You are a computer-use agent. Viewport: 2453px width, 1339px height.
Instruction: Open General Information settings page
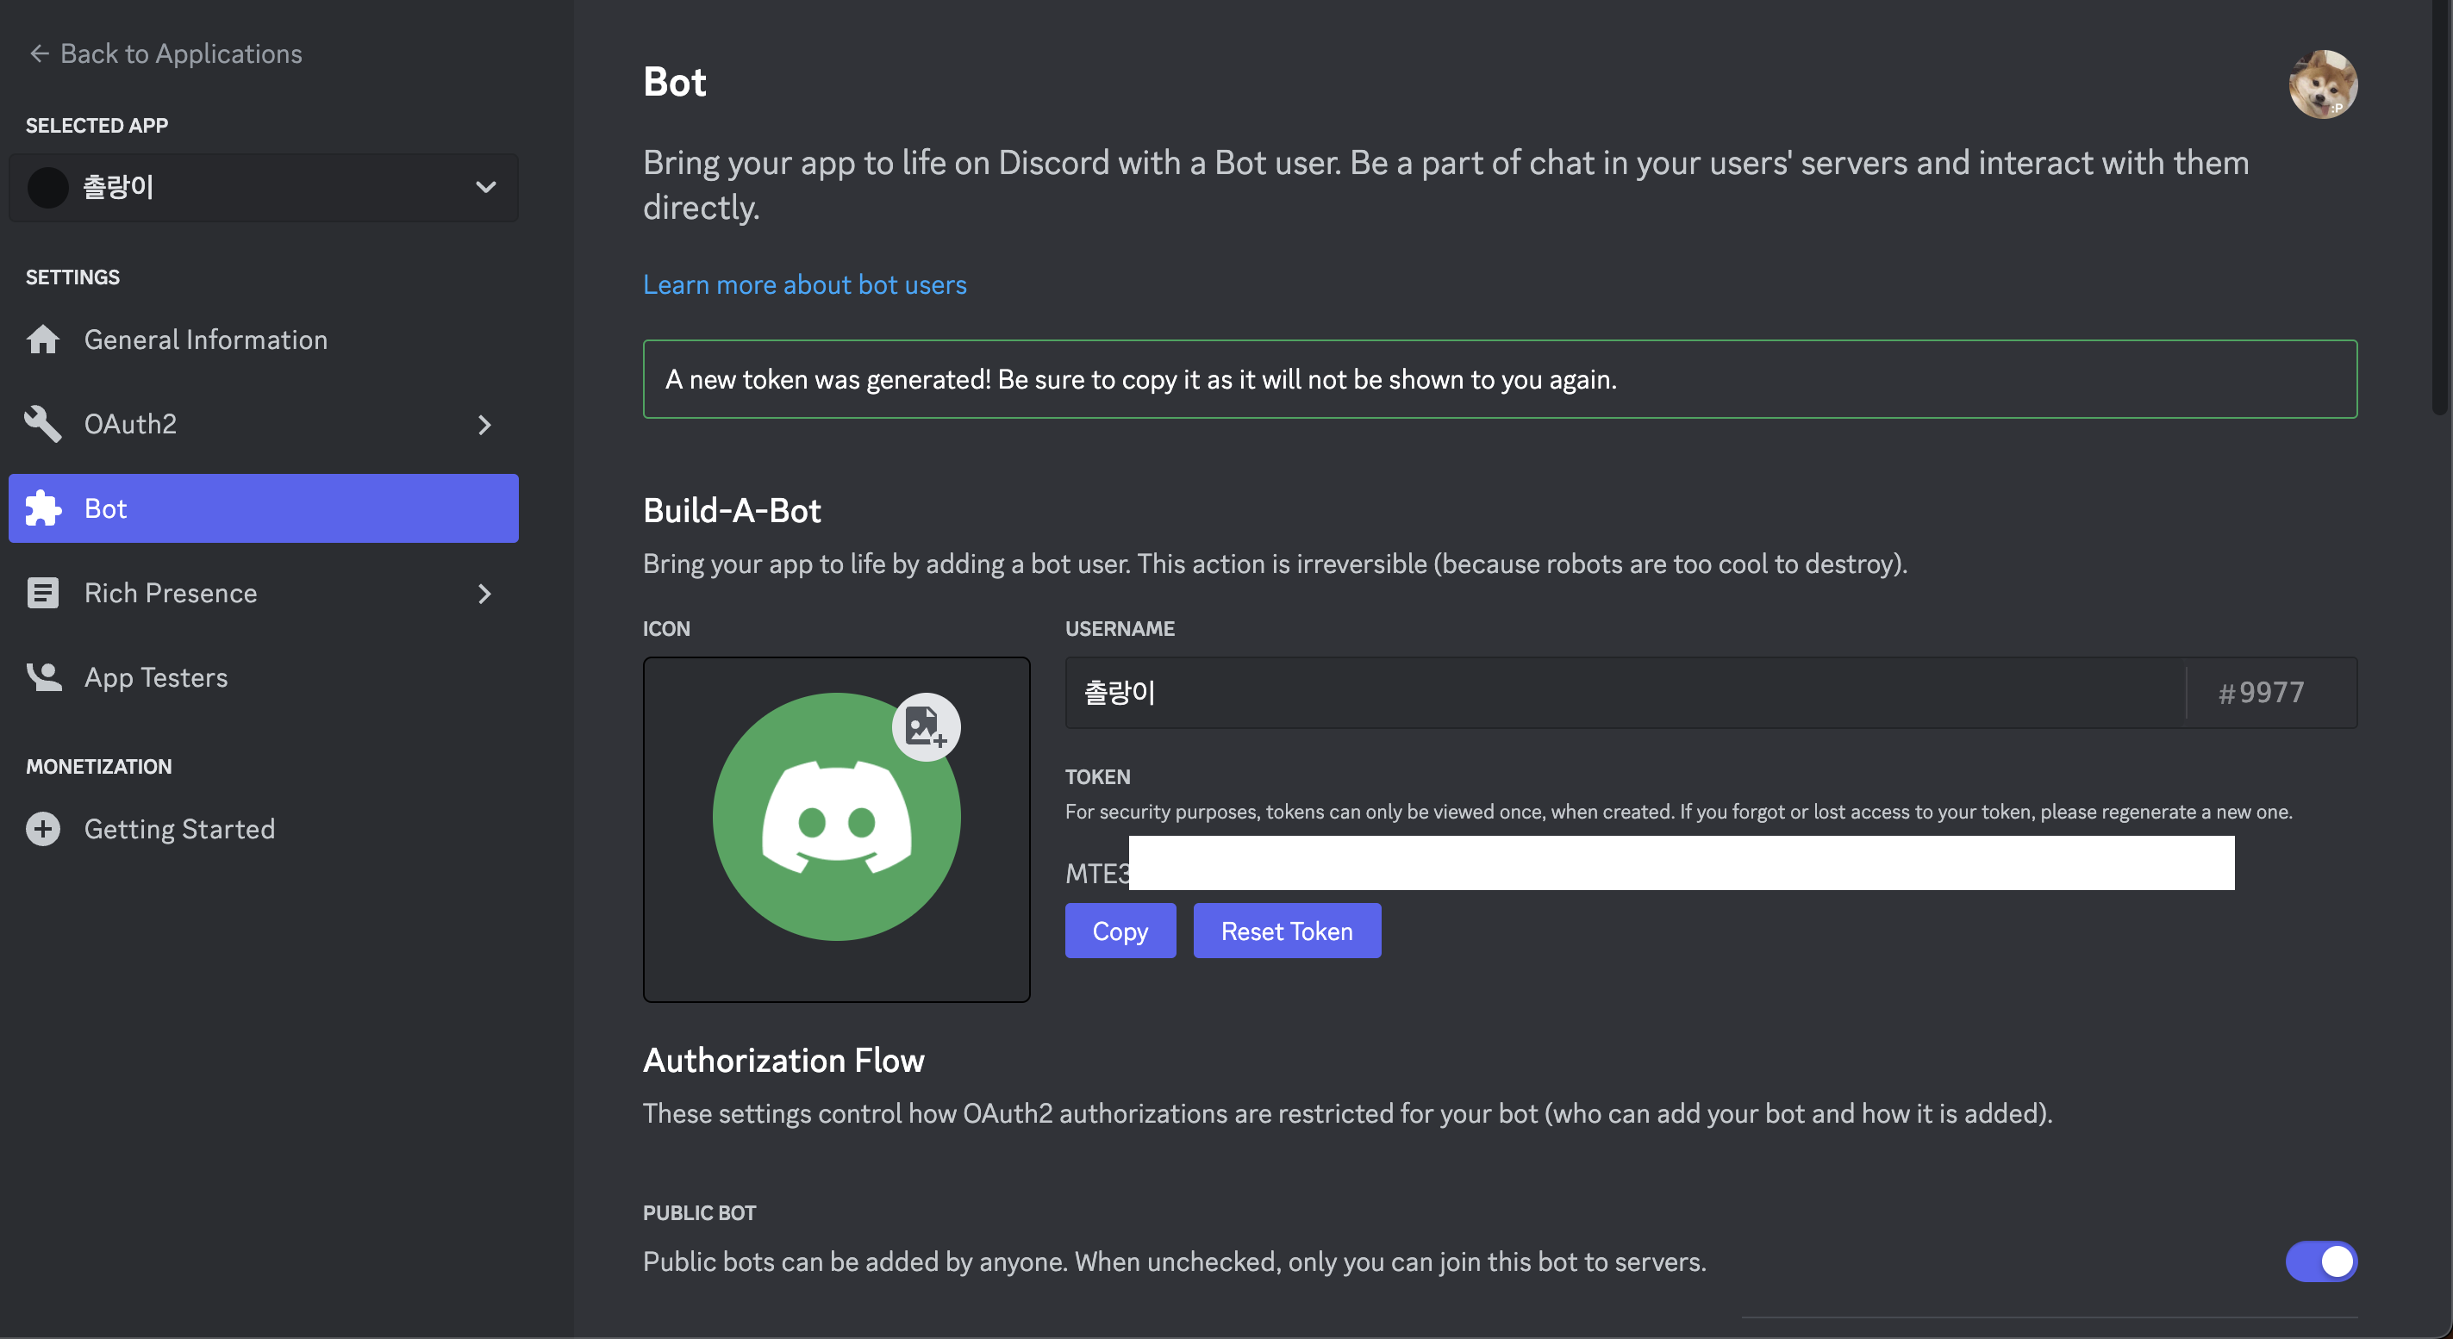pos(206,339)
